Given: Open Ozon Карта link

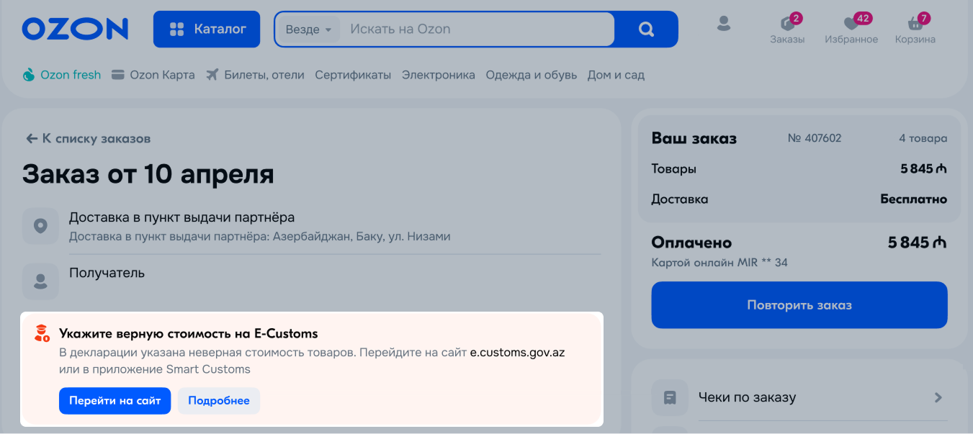Looking at the screenshot, I should point(153,75).
